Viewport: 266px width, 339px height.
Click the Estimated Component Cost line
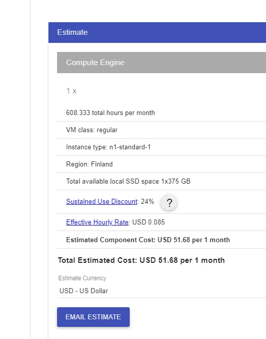[x=148, y=240]
